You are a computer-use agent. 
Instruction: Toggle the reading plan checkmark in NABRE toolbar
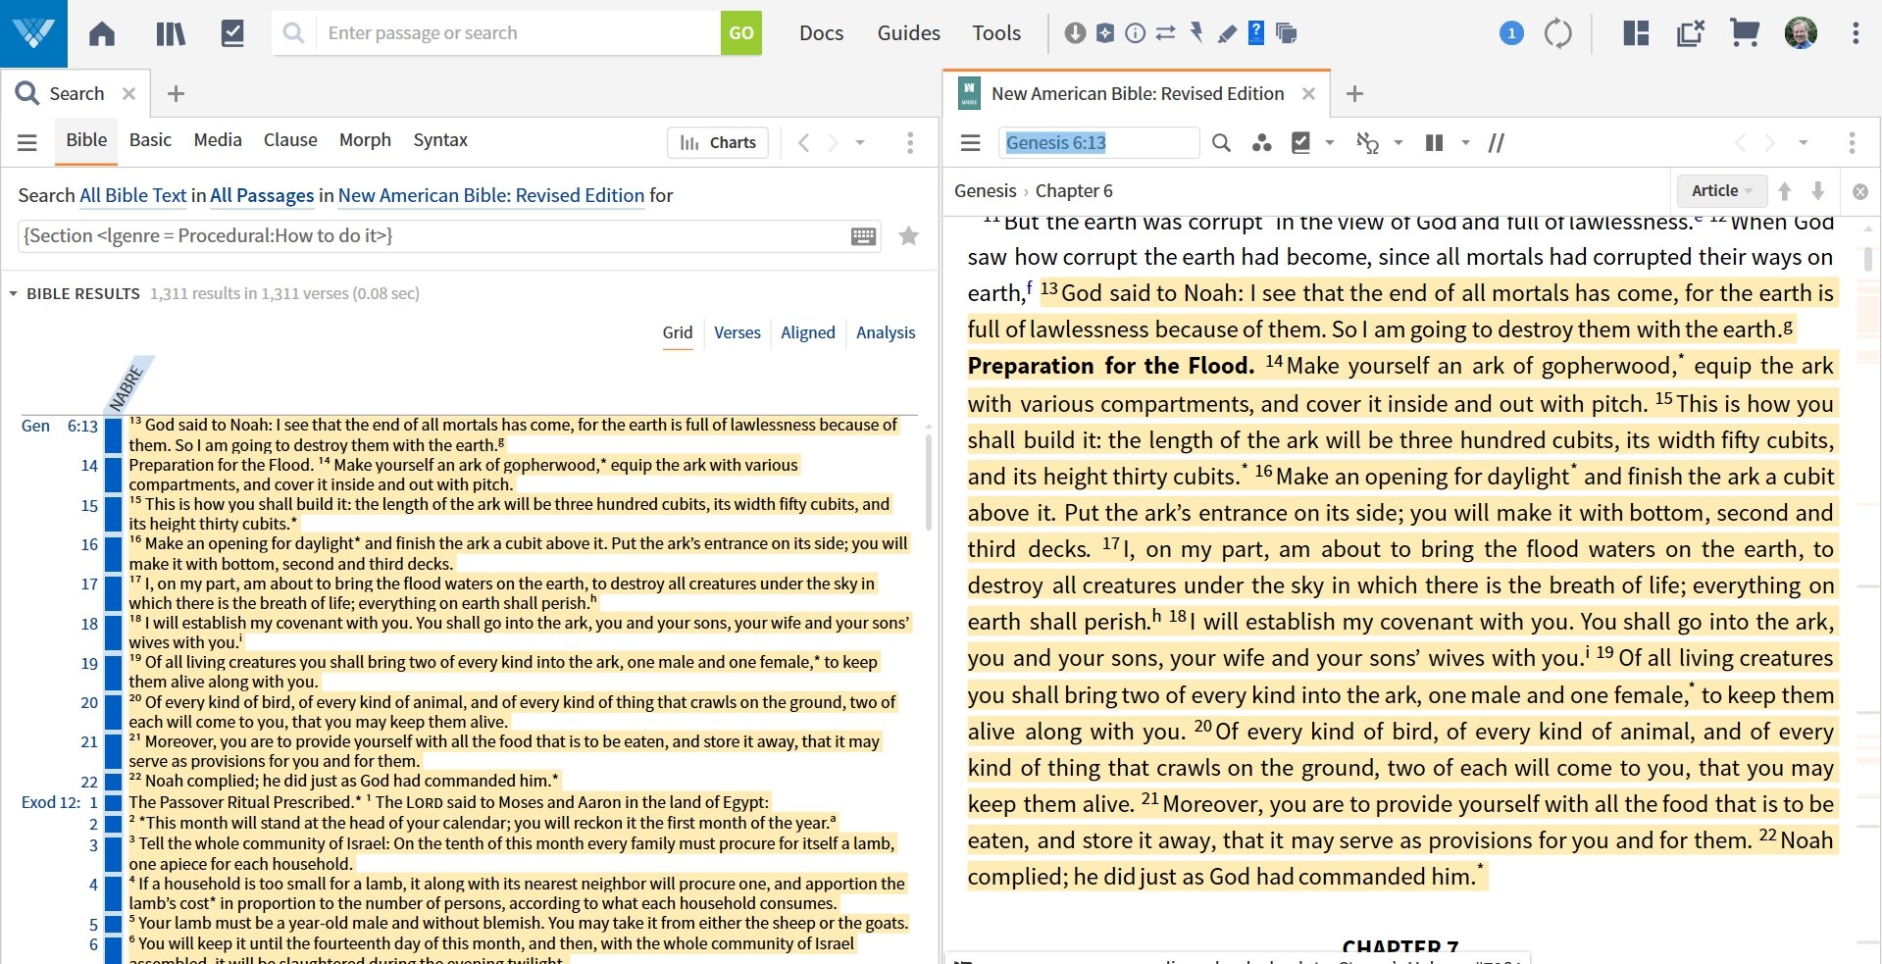tap(1301, 143)
